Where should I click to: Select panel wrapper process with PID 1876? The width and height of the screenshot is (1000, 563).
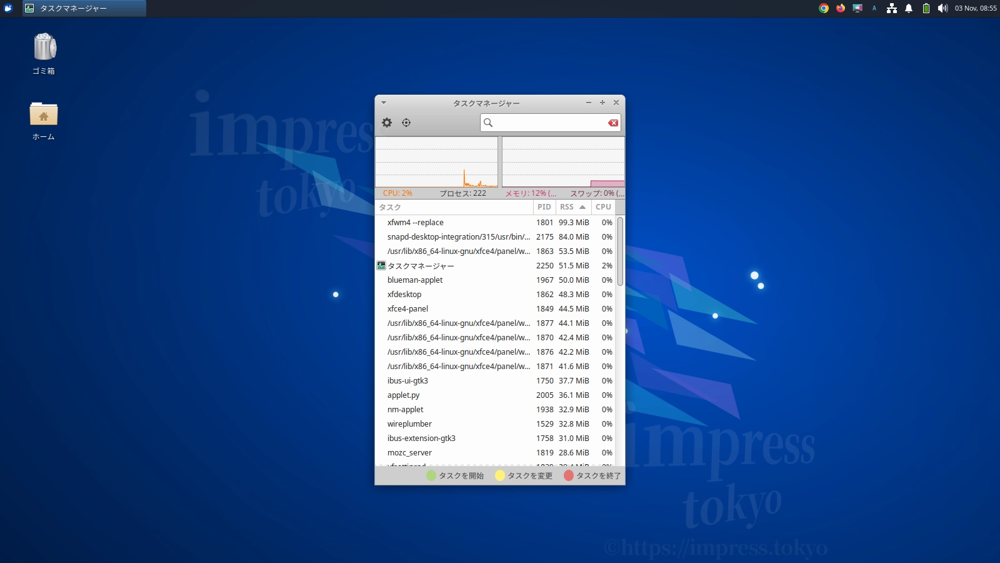click(495, 352)
